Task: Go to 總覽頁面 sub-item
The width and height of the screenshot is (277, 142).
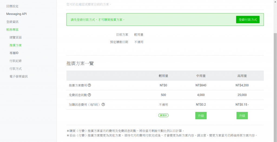Action: pos(16,38)
